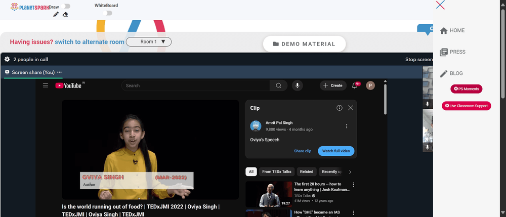Open the P account avatar
506x217 pixels.
(x=370, y=85)
